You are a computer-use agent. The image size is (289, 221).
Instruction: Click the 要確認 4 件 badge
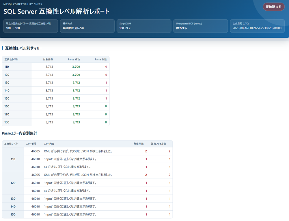274,7
